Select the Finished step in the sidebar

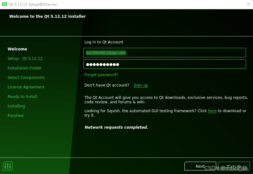pyautogui.click(x=15, y=115)
